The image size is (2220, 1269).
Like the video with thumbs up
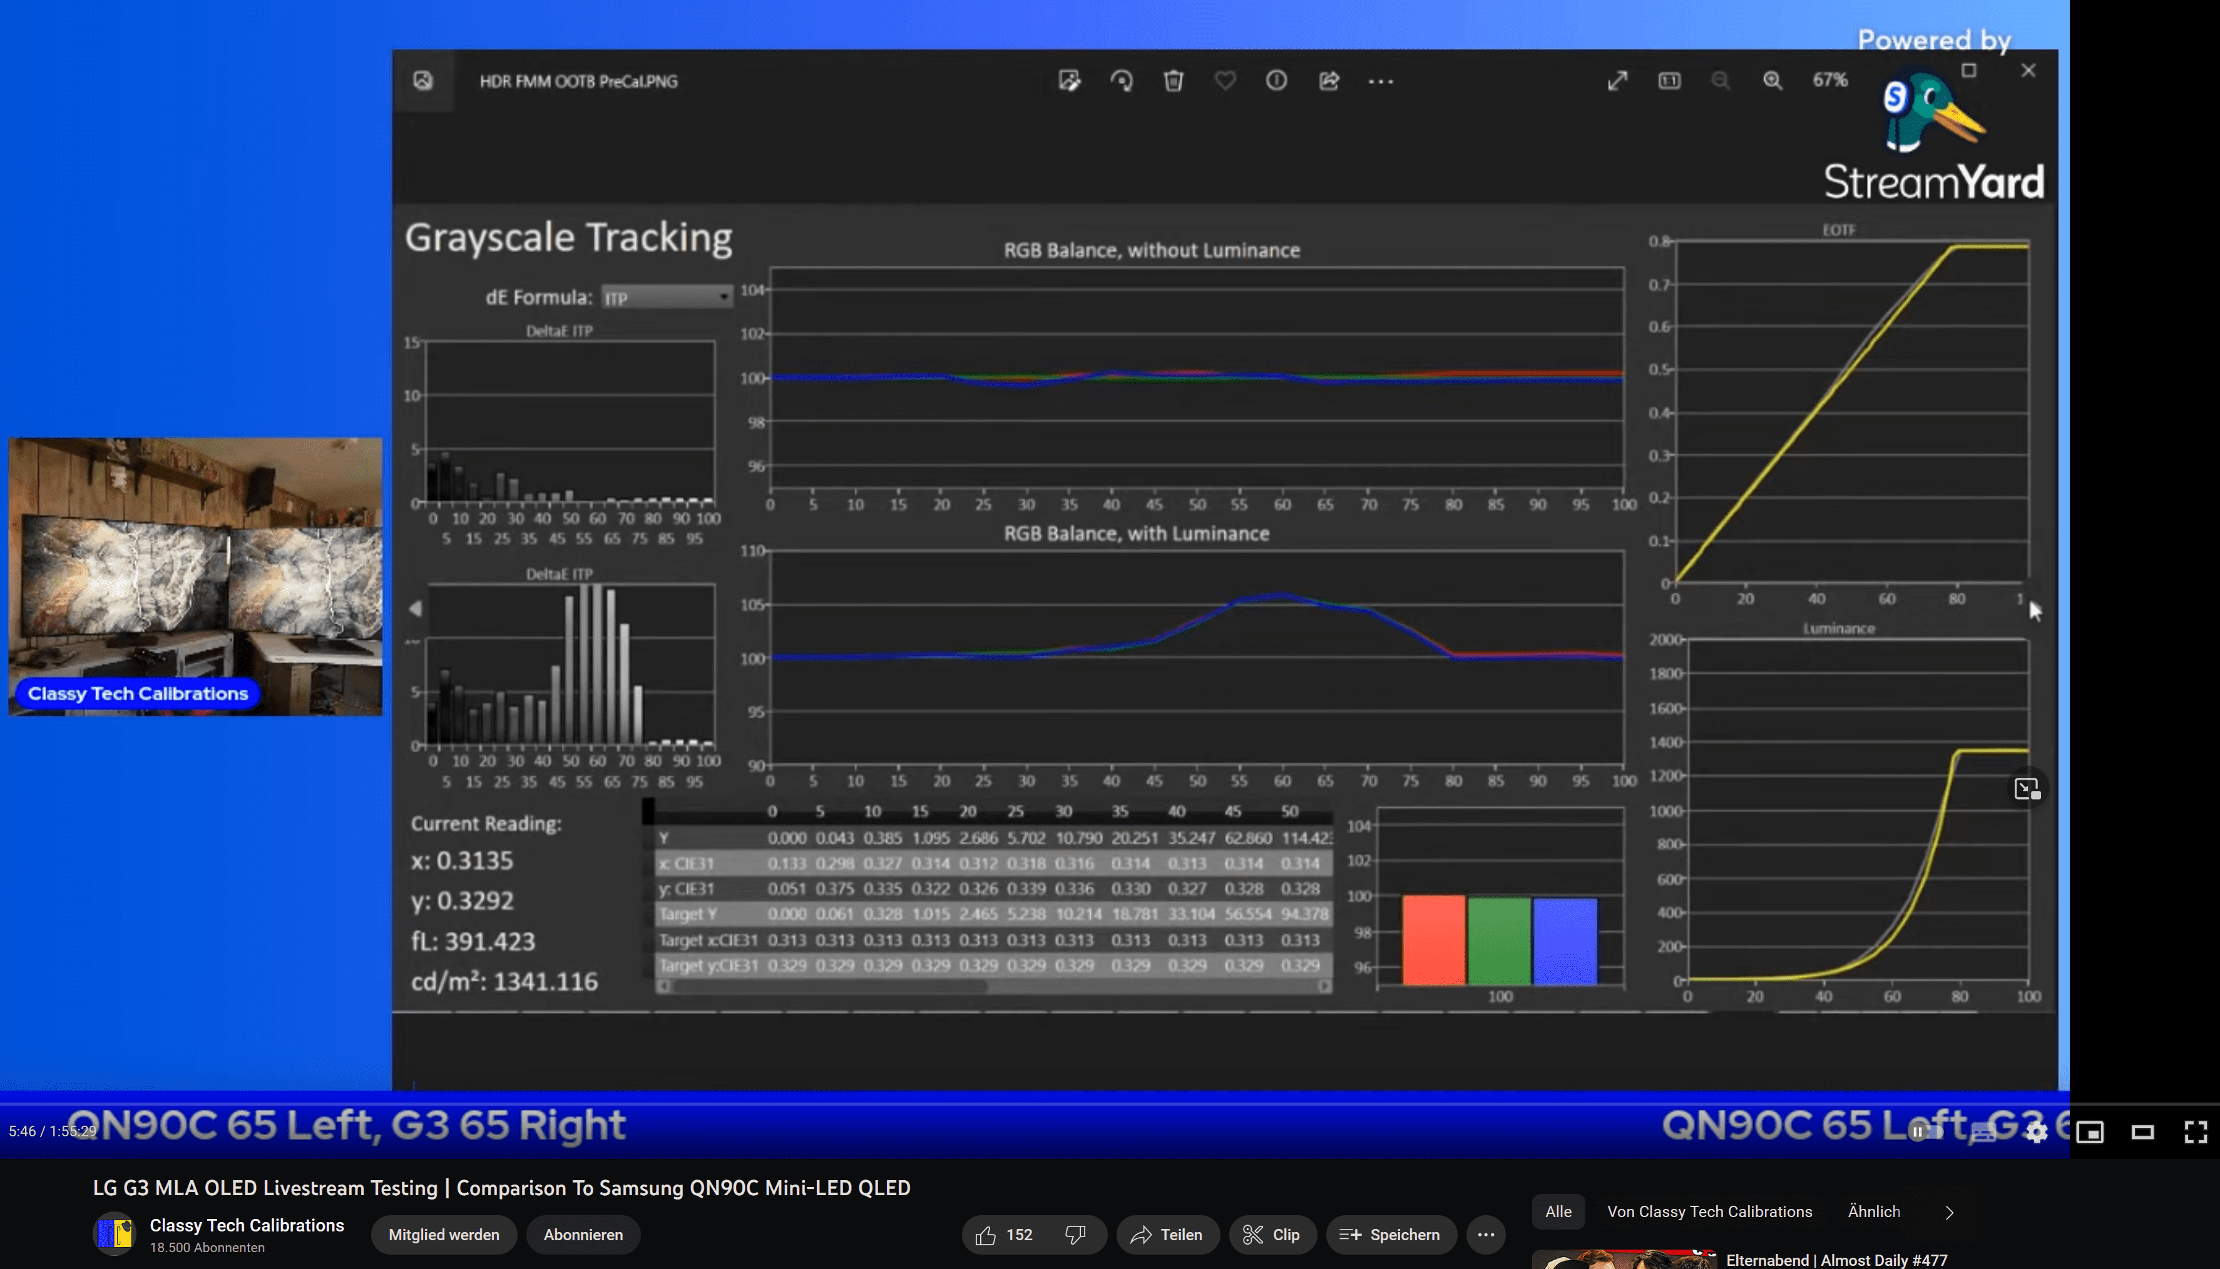coord(1004,1235)
